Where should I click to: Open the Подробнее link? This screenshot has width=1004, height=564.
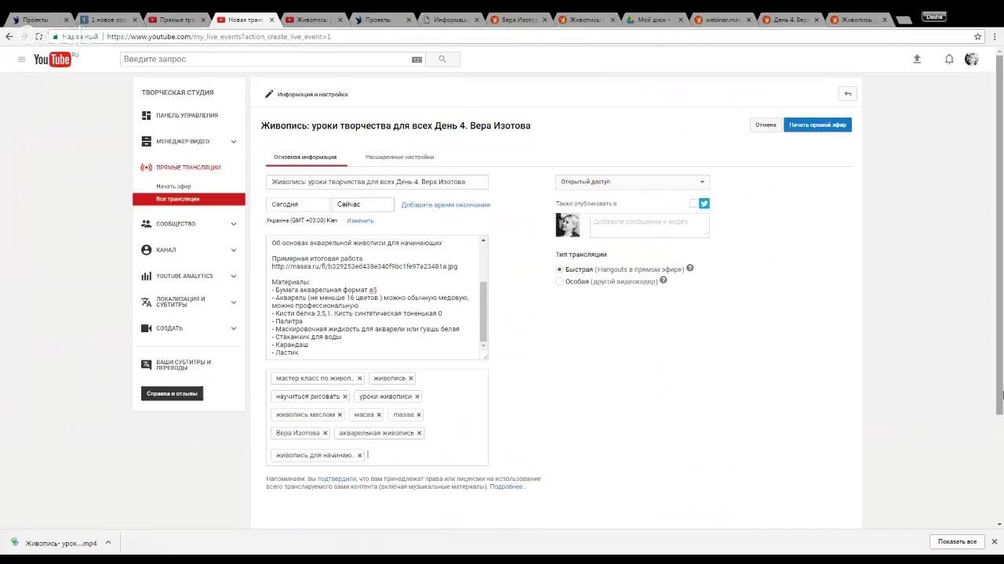[x=508, y=486]
